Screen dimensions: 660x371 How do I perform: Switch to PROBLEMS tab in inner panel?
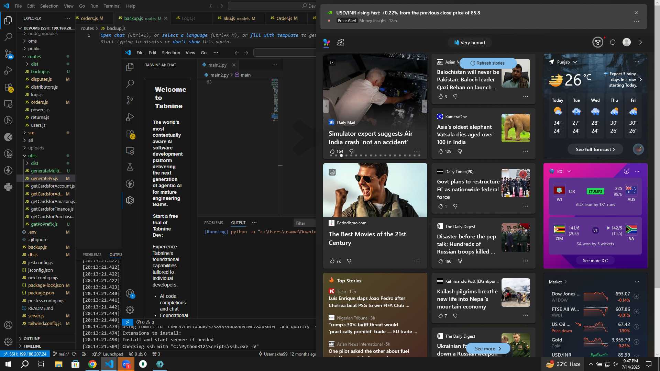point(213,223)
